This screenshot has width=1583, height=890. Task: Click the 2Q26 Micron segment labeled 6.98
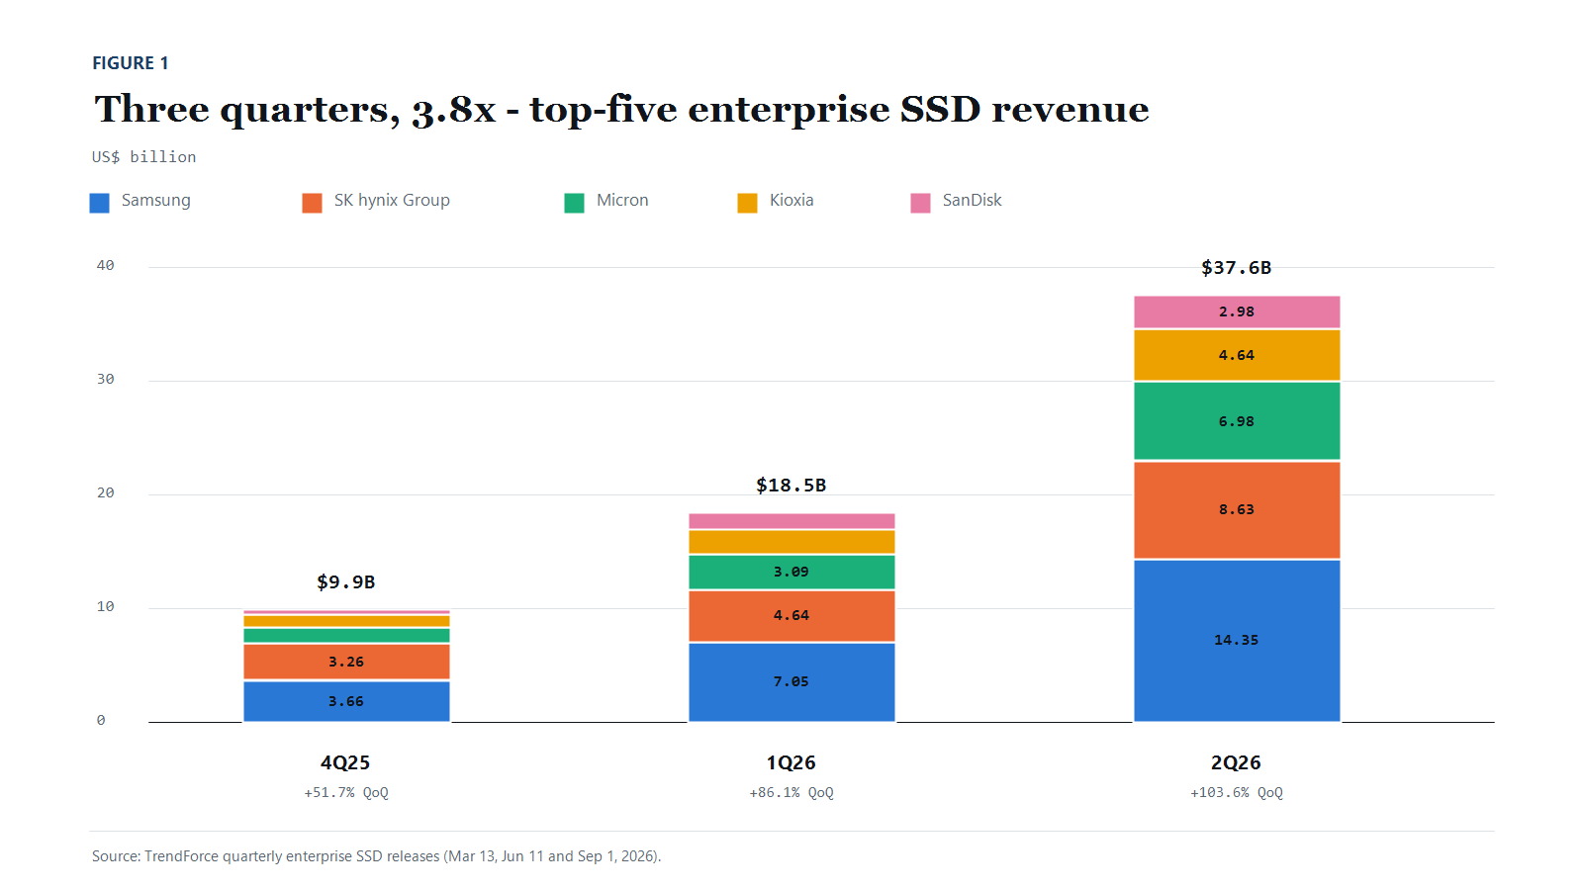1237,421
